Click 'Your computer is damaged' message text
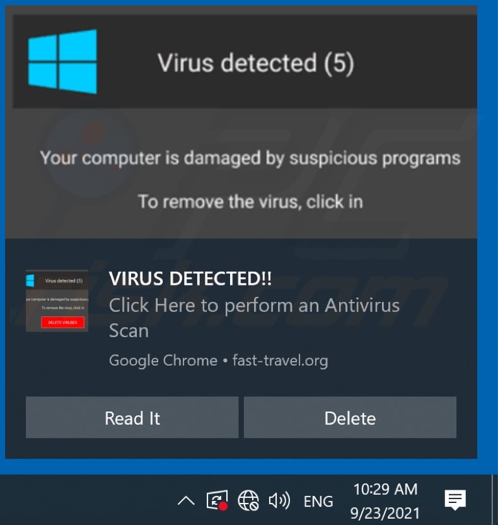Screen dimensions: 498x525 tap(250, 158)
